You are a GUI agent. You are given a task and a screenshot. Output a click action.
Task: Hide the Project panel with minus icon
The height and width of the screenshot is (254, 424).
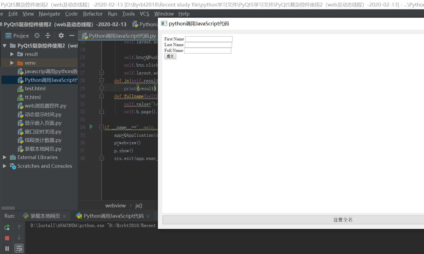point(72,35)
